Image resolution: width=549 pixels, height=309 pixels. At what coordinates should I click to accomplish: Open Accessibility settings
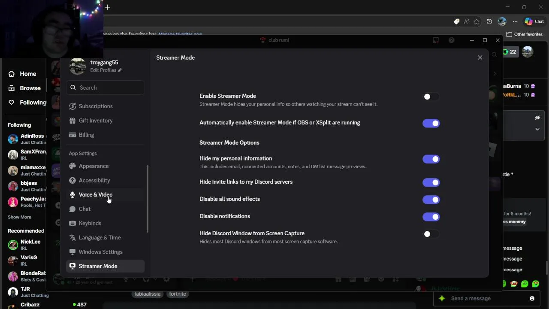pyautogui.click(x=106, y=180)
